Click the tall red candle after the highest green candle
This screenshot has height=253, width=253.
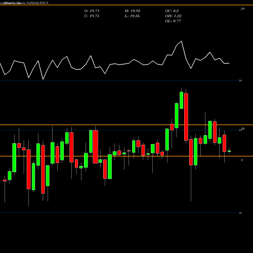tap(186, 117)
